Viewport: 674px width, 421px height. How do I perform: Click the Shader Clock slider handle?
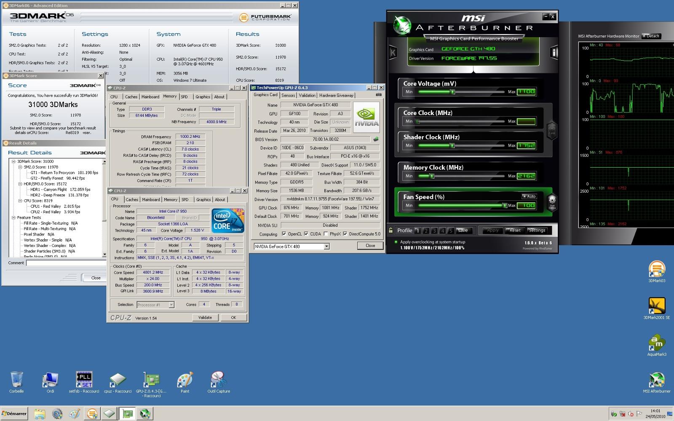[x=452, y=145]
